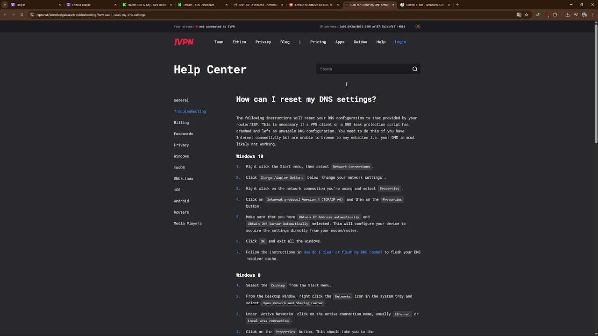Select Troubleshooting in the sidebar

click(x=190, y=112)
